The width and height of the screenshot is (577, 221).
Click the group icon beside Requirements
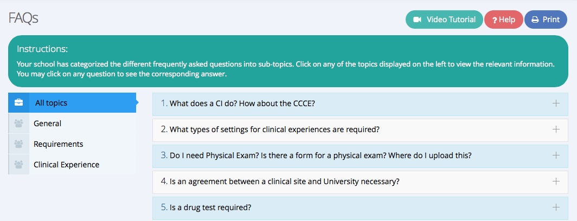(x=19, y=144)
